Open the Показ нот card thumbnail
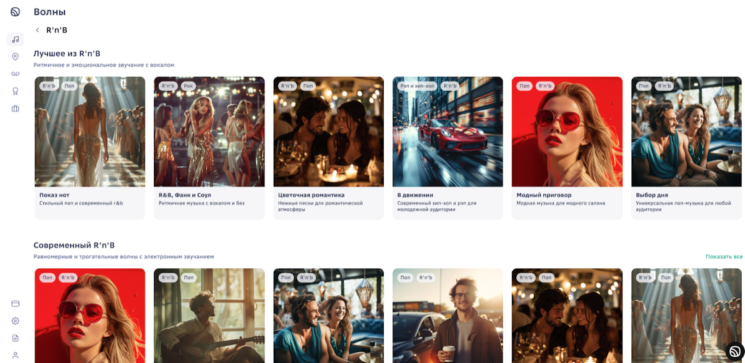 click(x=90, y=132)
